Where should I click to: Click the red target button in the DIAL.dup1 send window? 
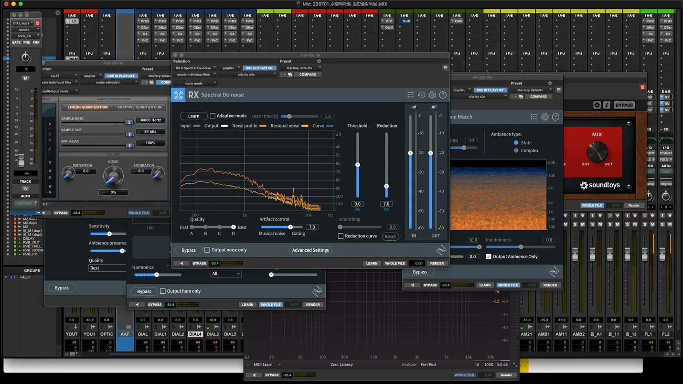[38, 23]
